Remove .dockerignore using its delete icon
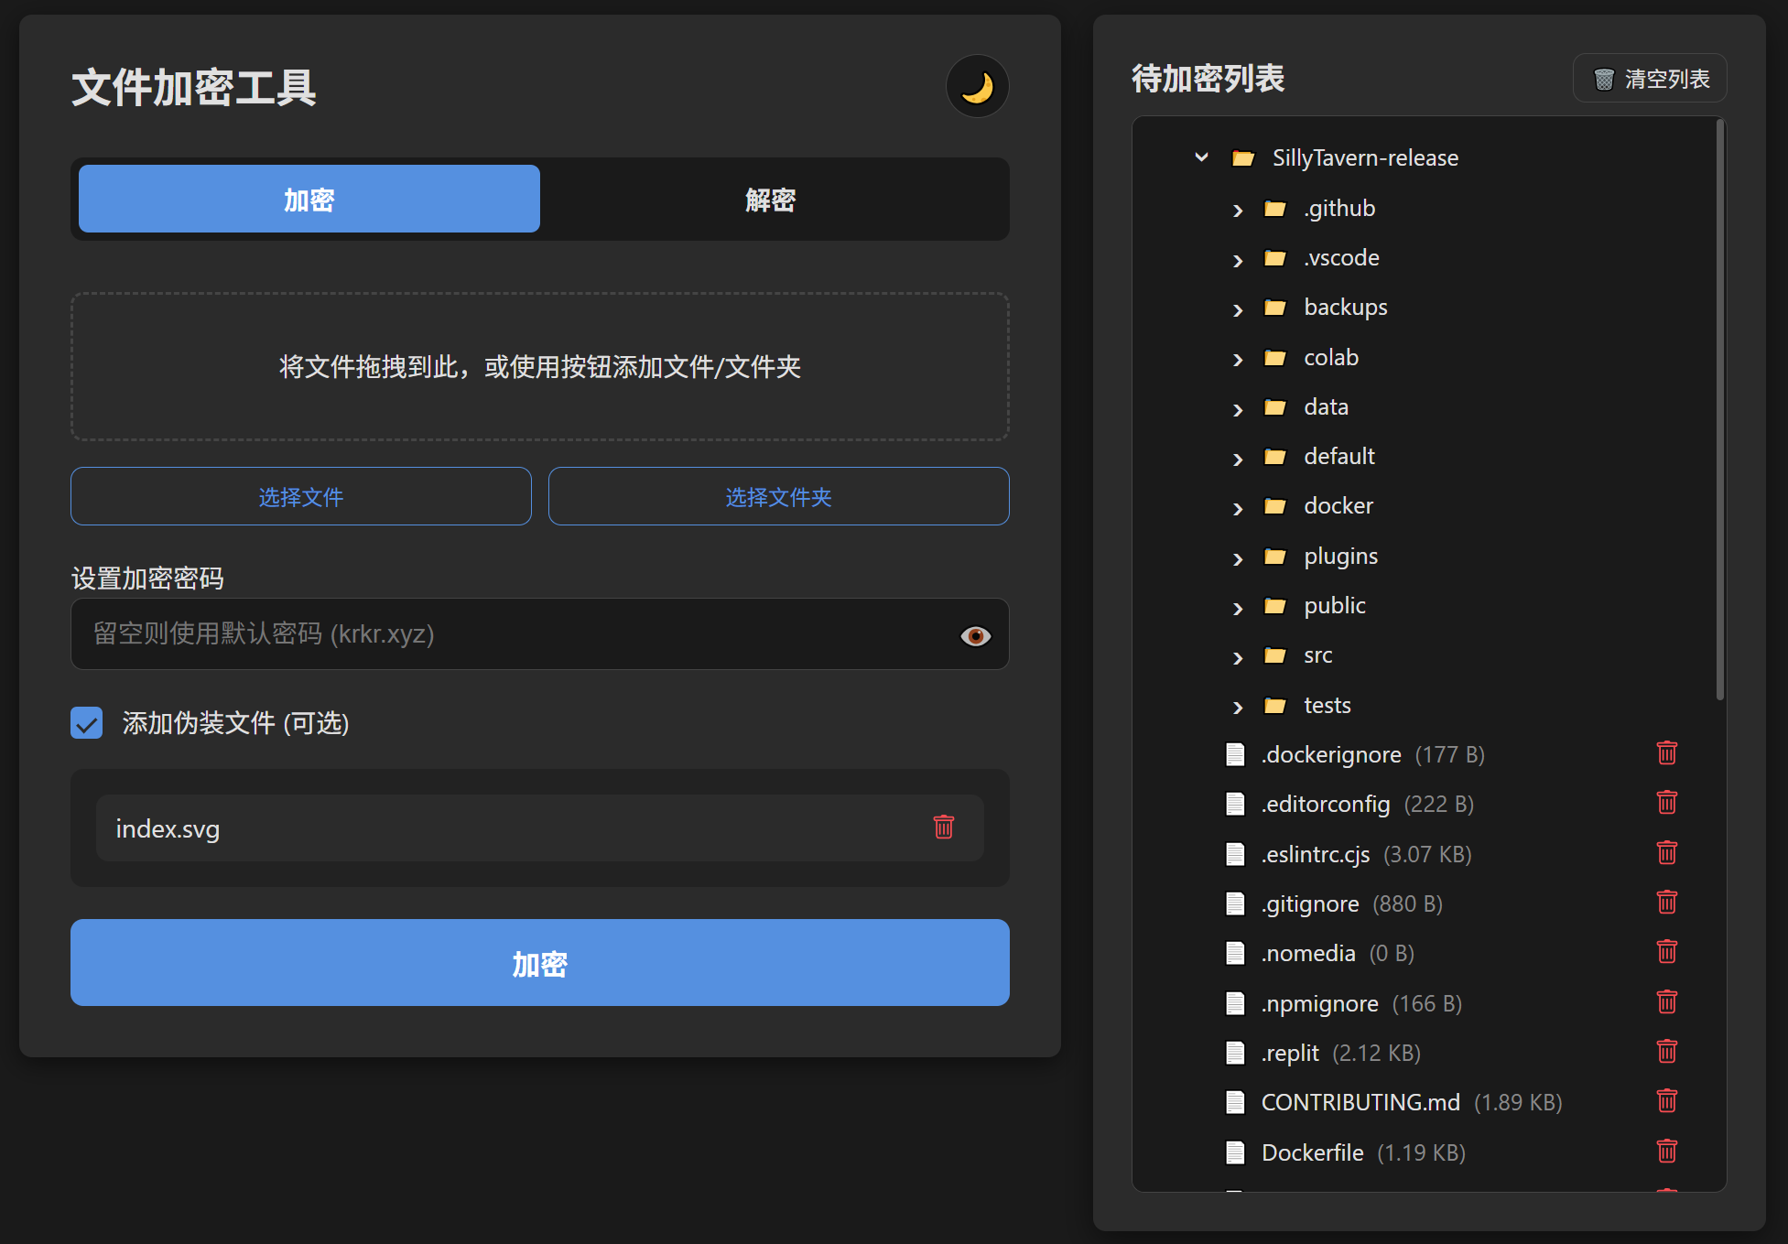The height and width of the screenshot is (1244, 1788). (1666, 753)
